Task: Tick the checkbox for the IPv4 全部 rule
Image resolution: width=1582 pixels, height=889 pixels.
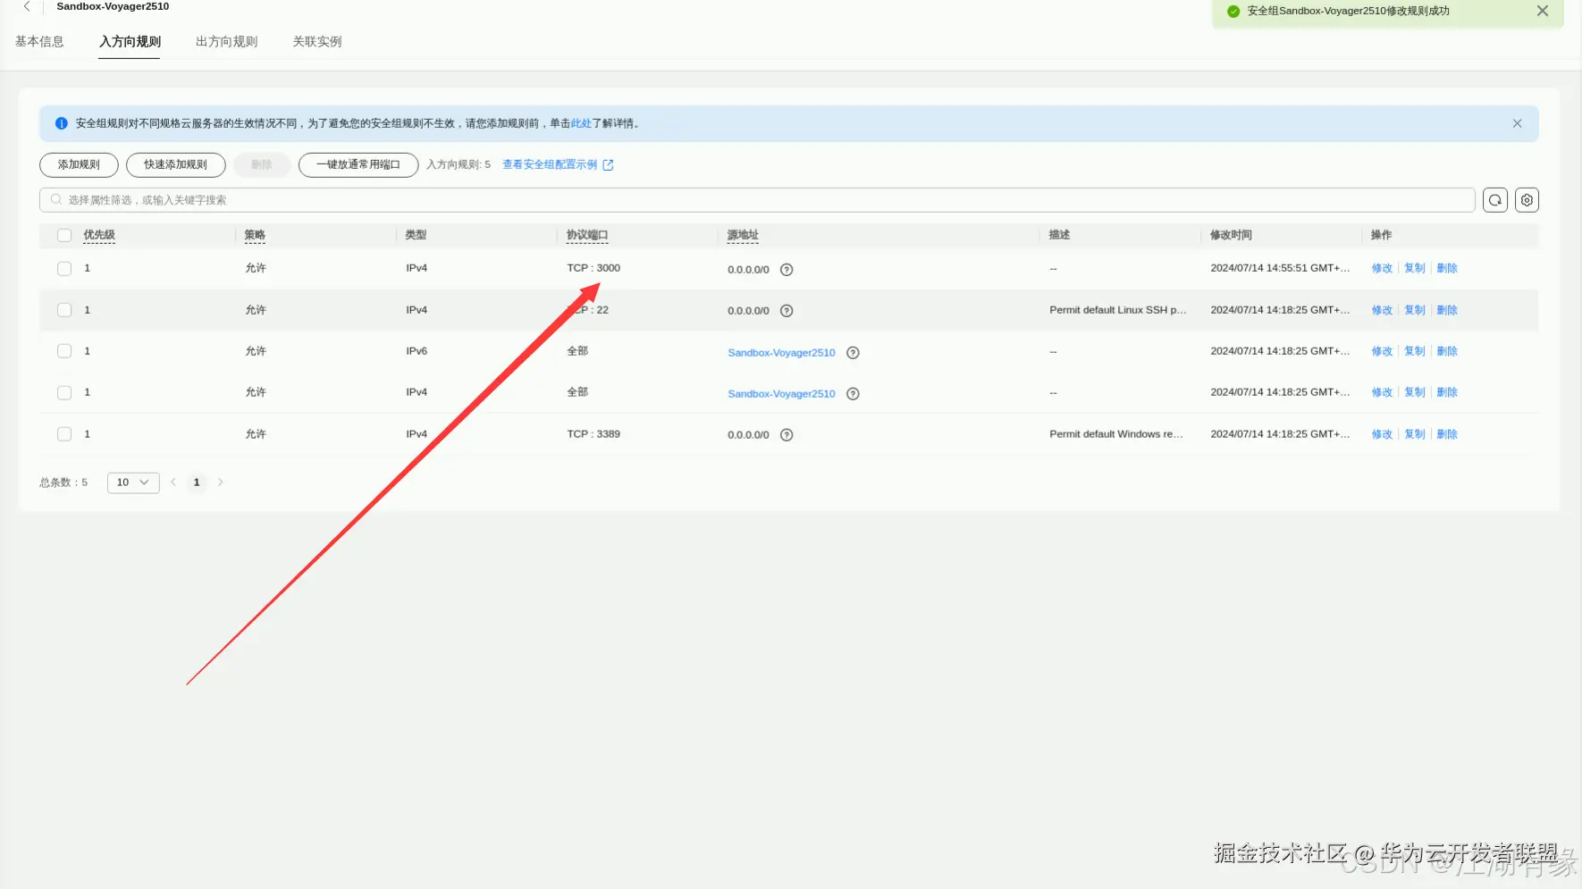Action: point(64,392)
